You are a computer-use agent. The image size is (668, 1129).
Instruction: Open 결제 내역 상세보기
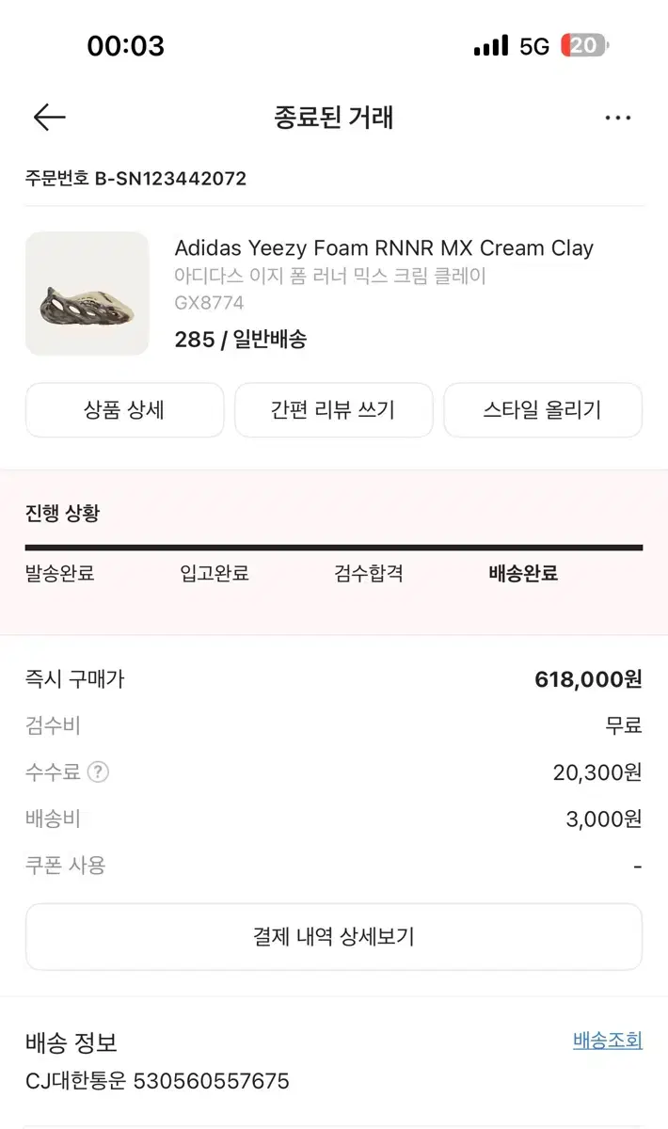coord(334,937)
